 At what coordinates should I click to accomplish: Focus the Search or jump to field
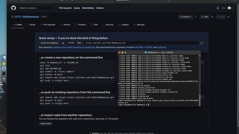(37, 8)
